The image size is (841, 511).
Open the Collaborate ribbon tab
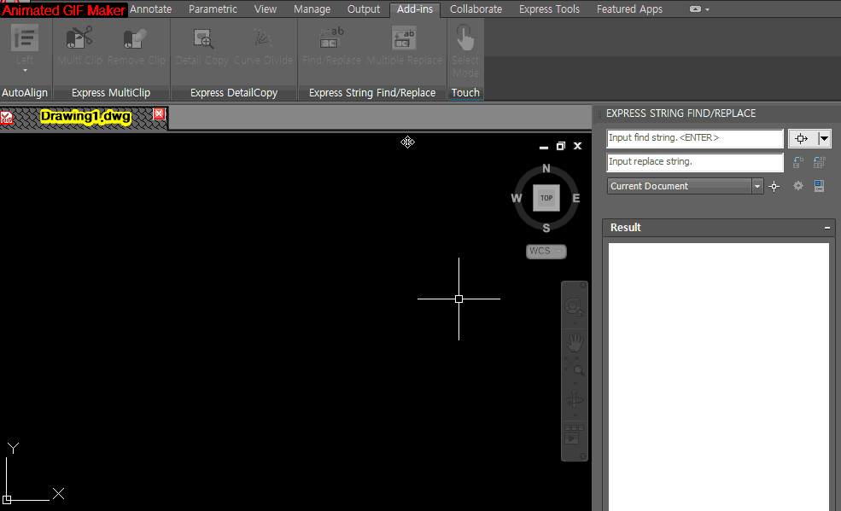click(476, 9)
